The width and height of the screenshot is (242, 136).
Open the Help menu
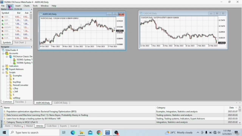tap(54, 6)
